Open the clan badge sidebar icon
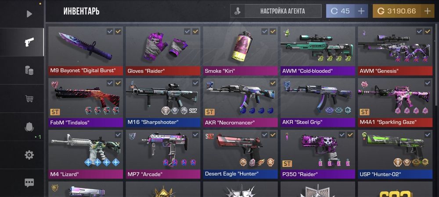439x197 pixels. tap(29, 127)
